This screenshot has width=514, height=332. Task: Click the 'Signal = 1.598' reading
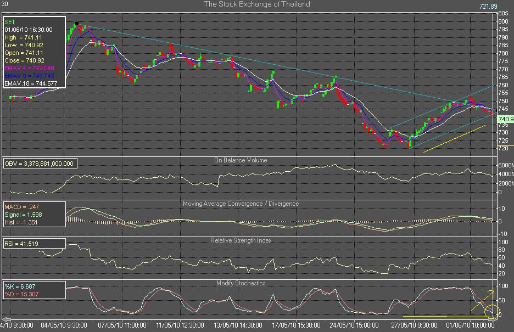tap(23, 215)
